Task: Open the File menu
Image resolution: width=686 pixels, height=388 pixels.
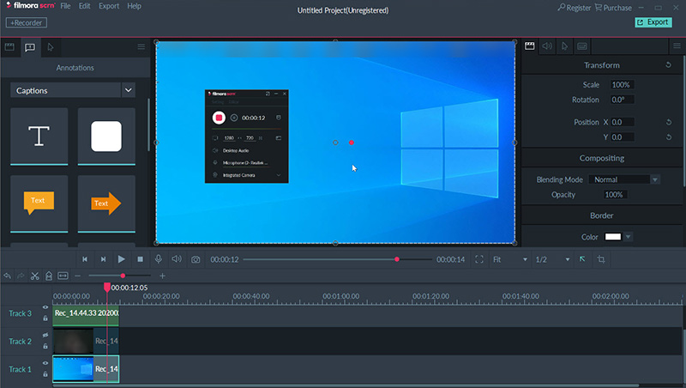Action: 66,6
